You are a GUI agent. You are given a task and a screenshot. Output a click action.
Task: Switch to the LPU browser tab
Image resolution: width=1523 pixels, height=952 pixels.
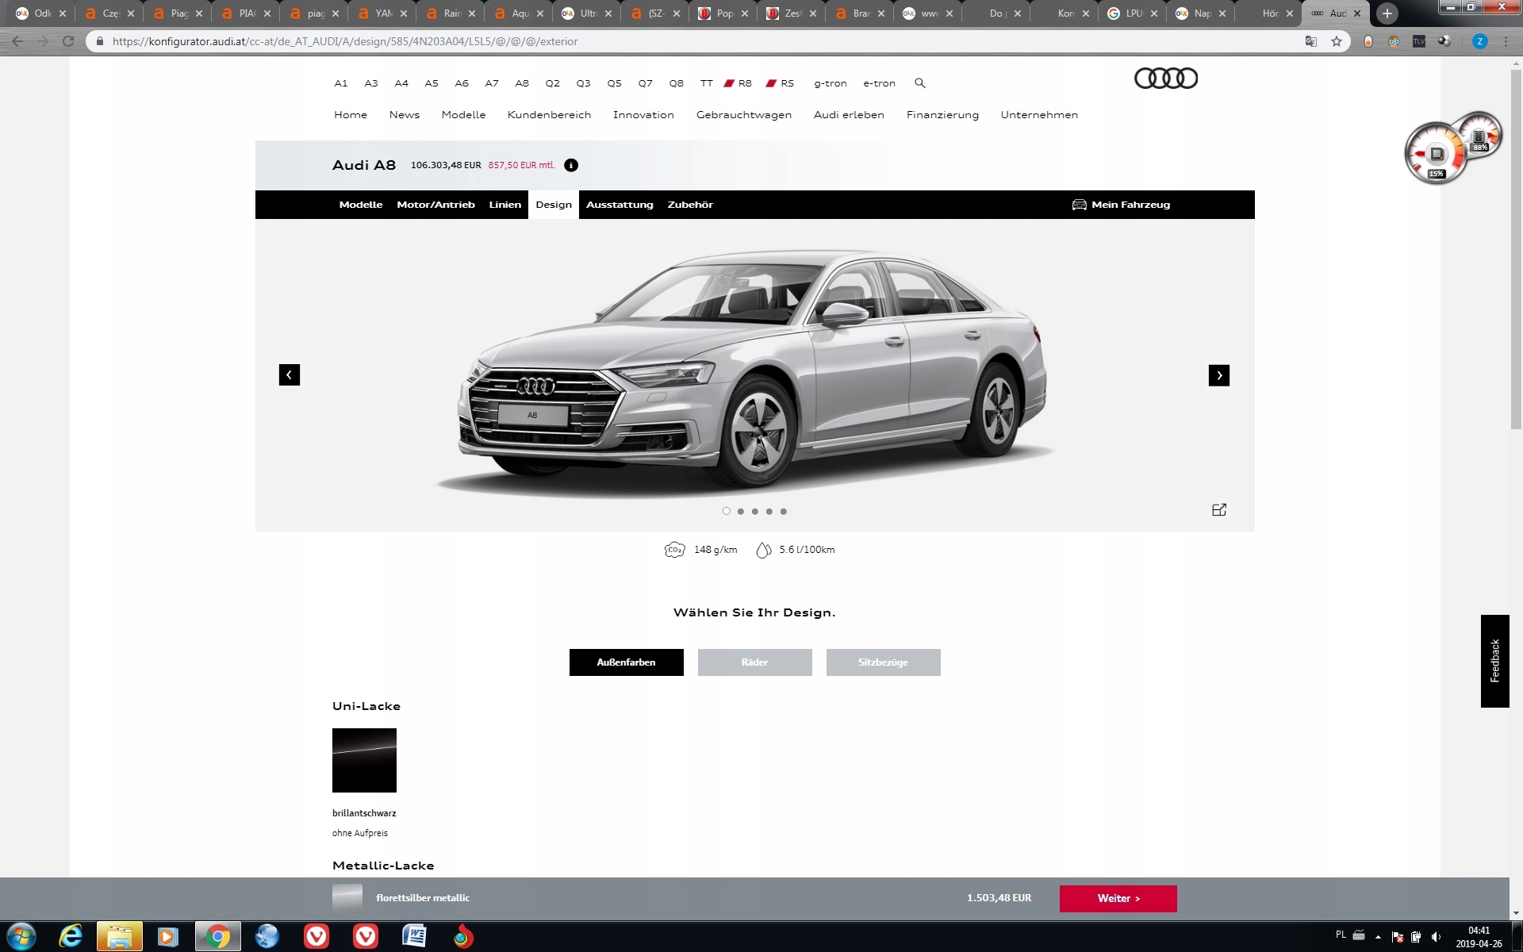click(x=1132, y=13)
